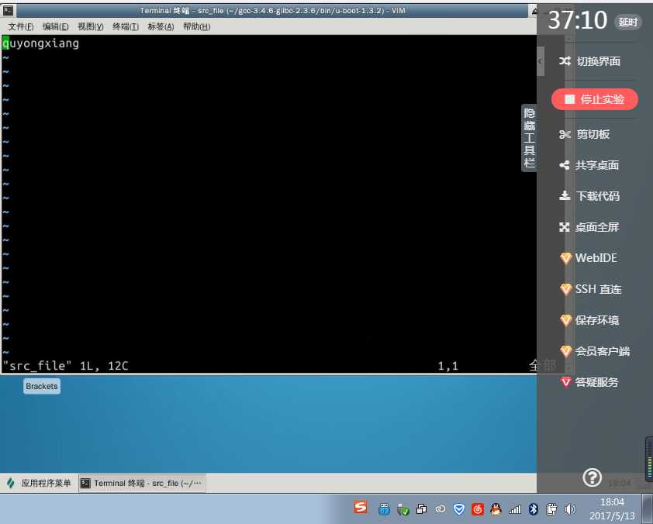
Task: Open the 视图(V) menu
Action: click(91, 26)
